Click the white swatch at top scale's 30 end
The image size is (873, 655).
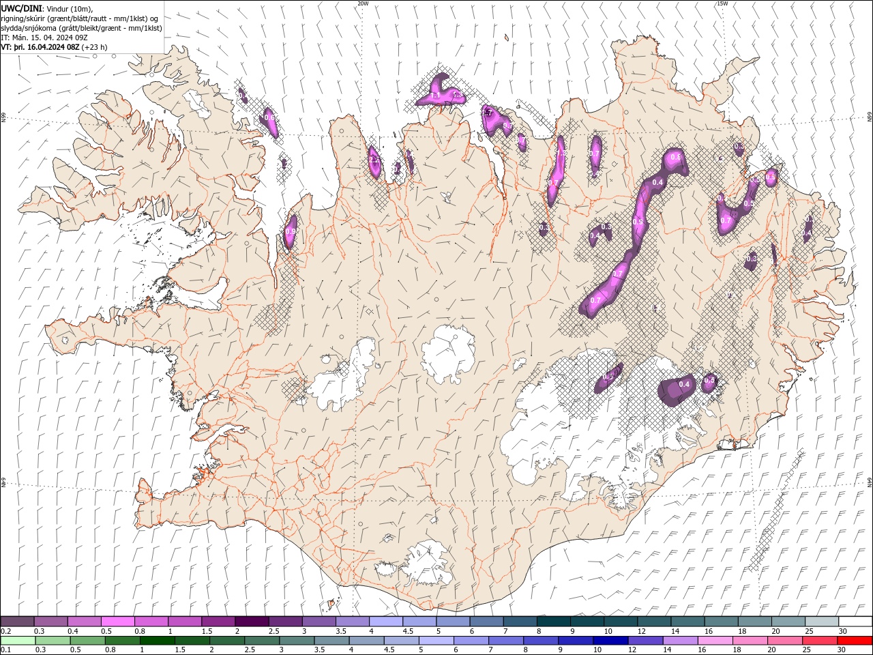tap(855, 622)
